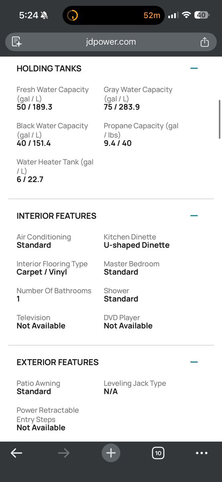Screen dimensions: 222x482
Task: Collapse the Holding Tanks section
Action: point(194,68)
